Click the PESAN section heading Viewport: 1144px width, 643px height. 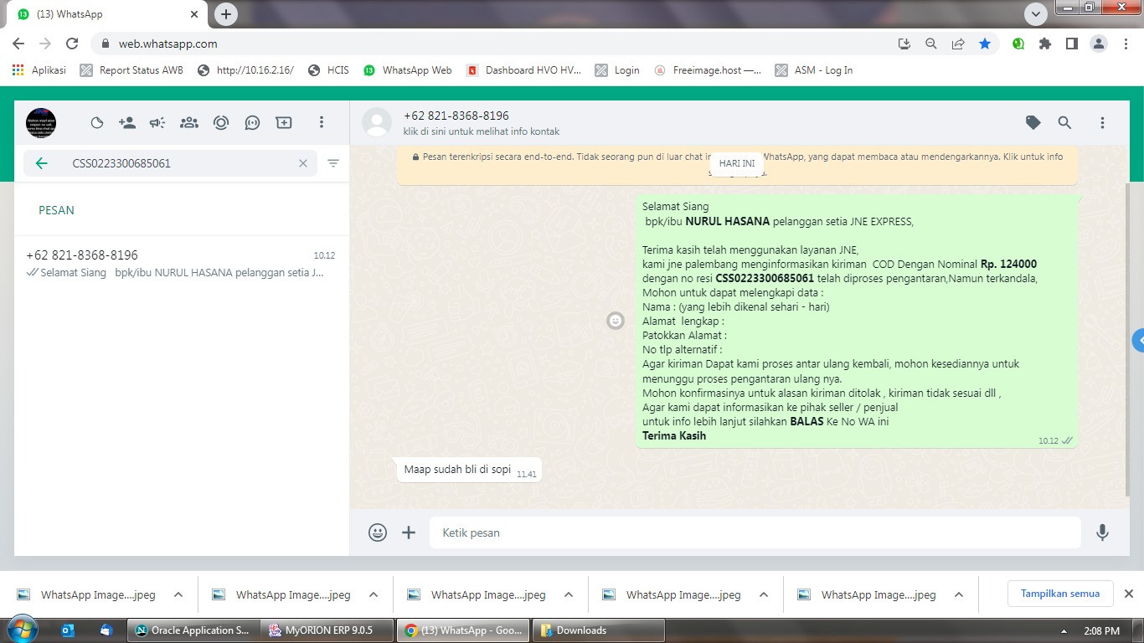(x=56, y=210)
